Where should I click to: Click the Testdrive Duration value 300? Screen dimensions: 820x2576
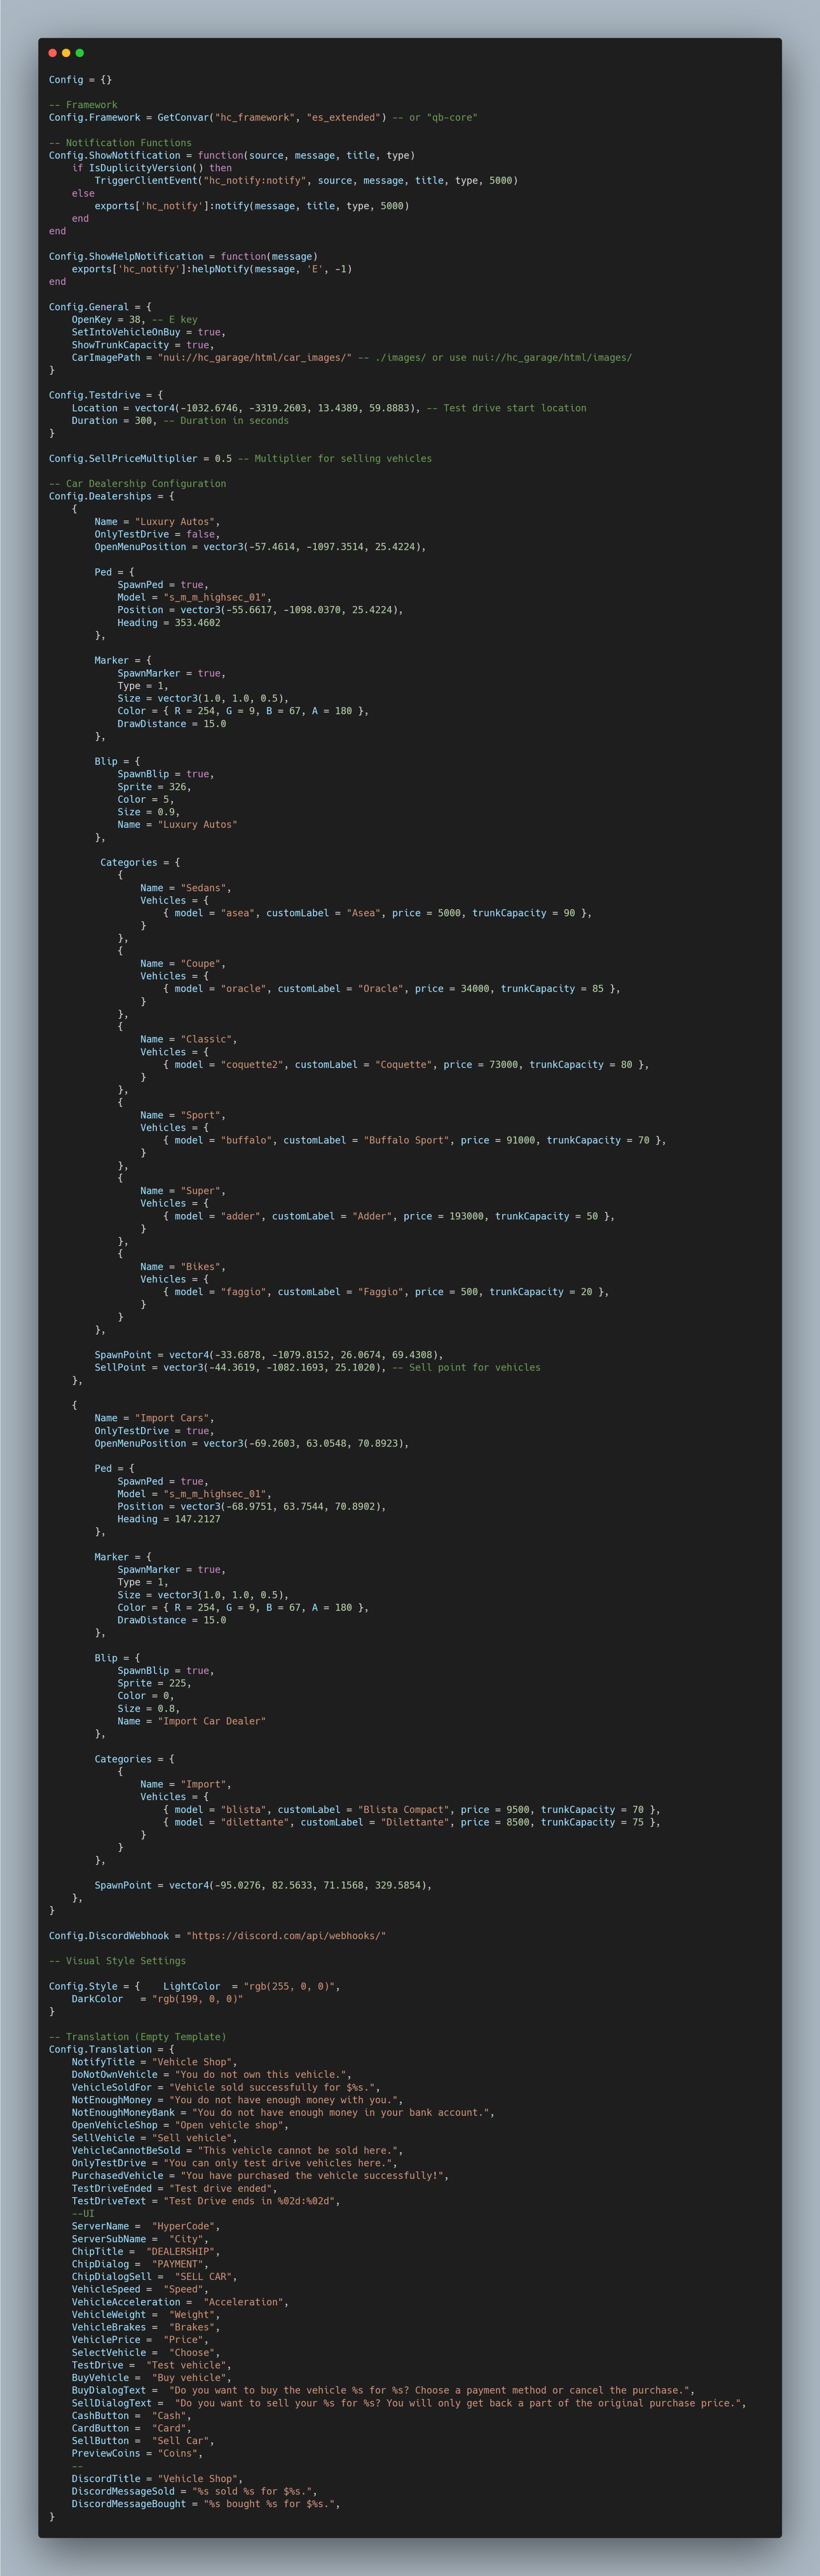(143, 420)
